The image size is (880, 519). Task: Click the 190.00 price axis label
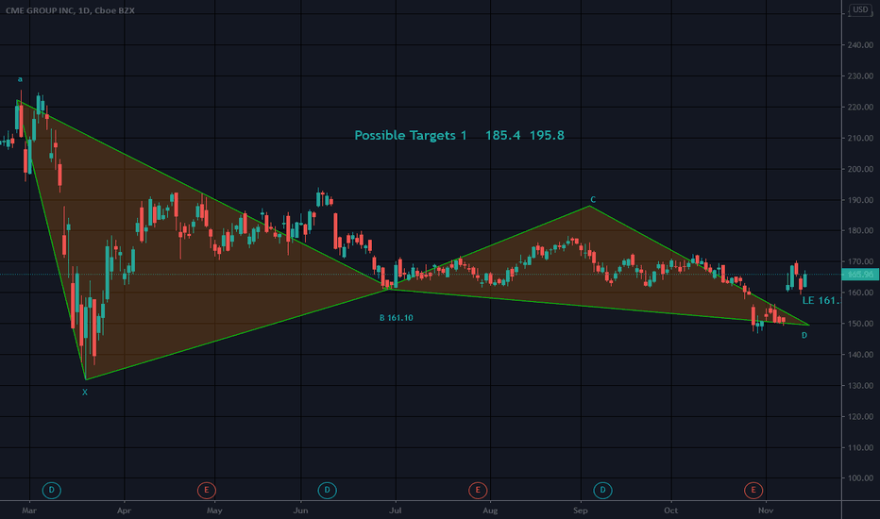[860, 200]
